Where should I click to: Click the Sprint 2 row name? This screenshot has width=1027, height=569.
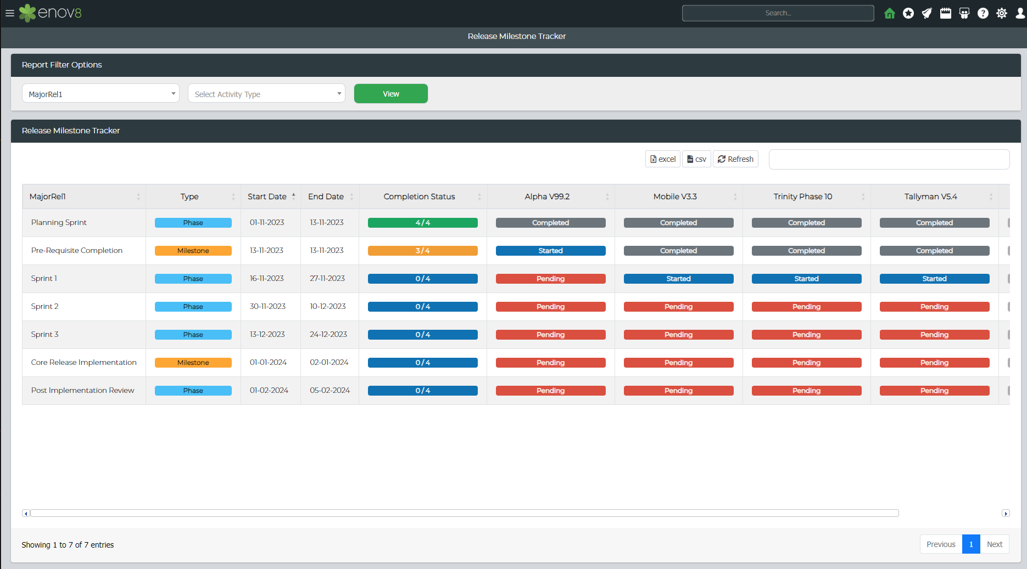[x=44, y=306]
